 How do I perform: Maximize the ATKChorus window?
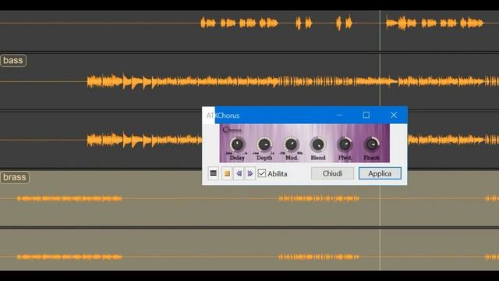click(366, 115)
